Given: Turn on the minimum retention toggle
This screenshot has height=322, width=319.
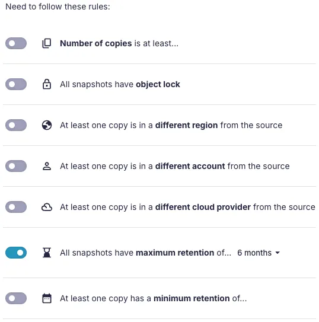Looking at the screenshot, I should click(x=16, y=298).
